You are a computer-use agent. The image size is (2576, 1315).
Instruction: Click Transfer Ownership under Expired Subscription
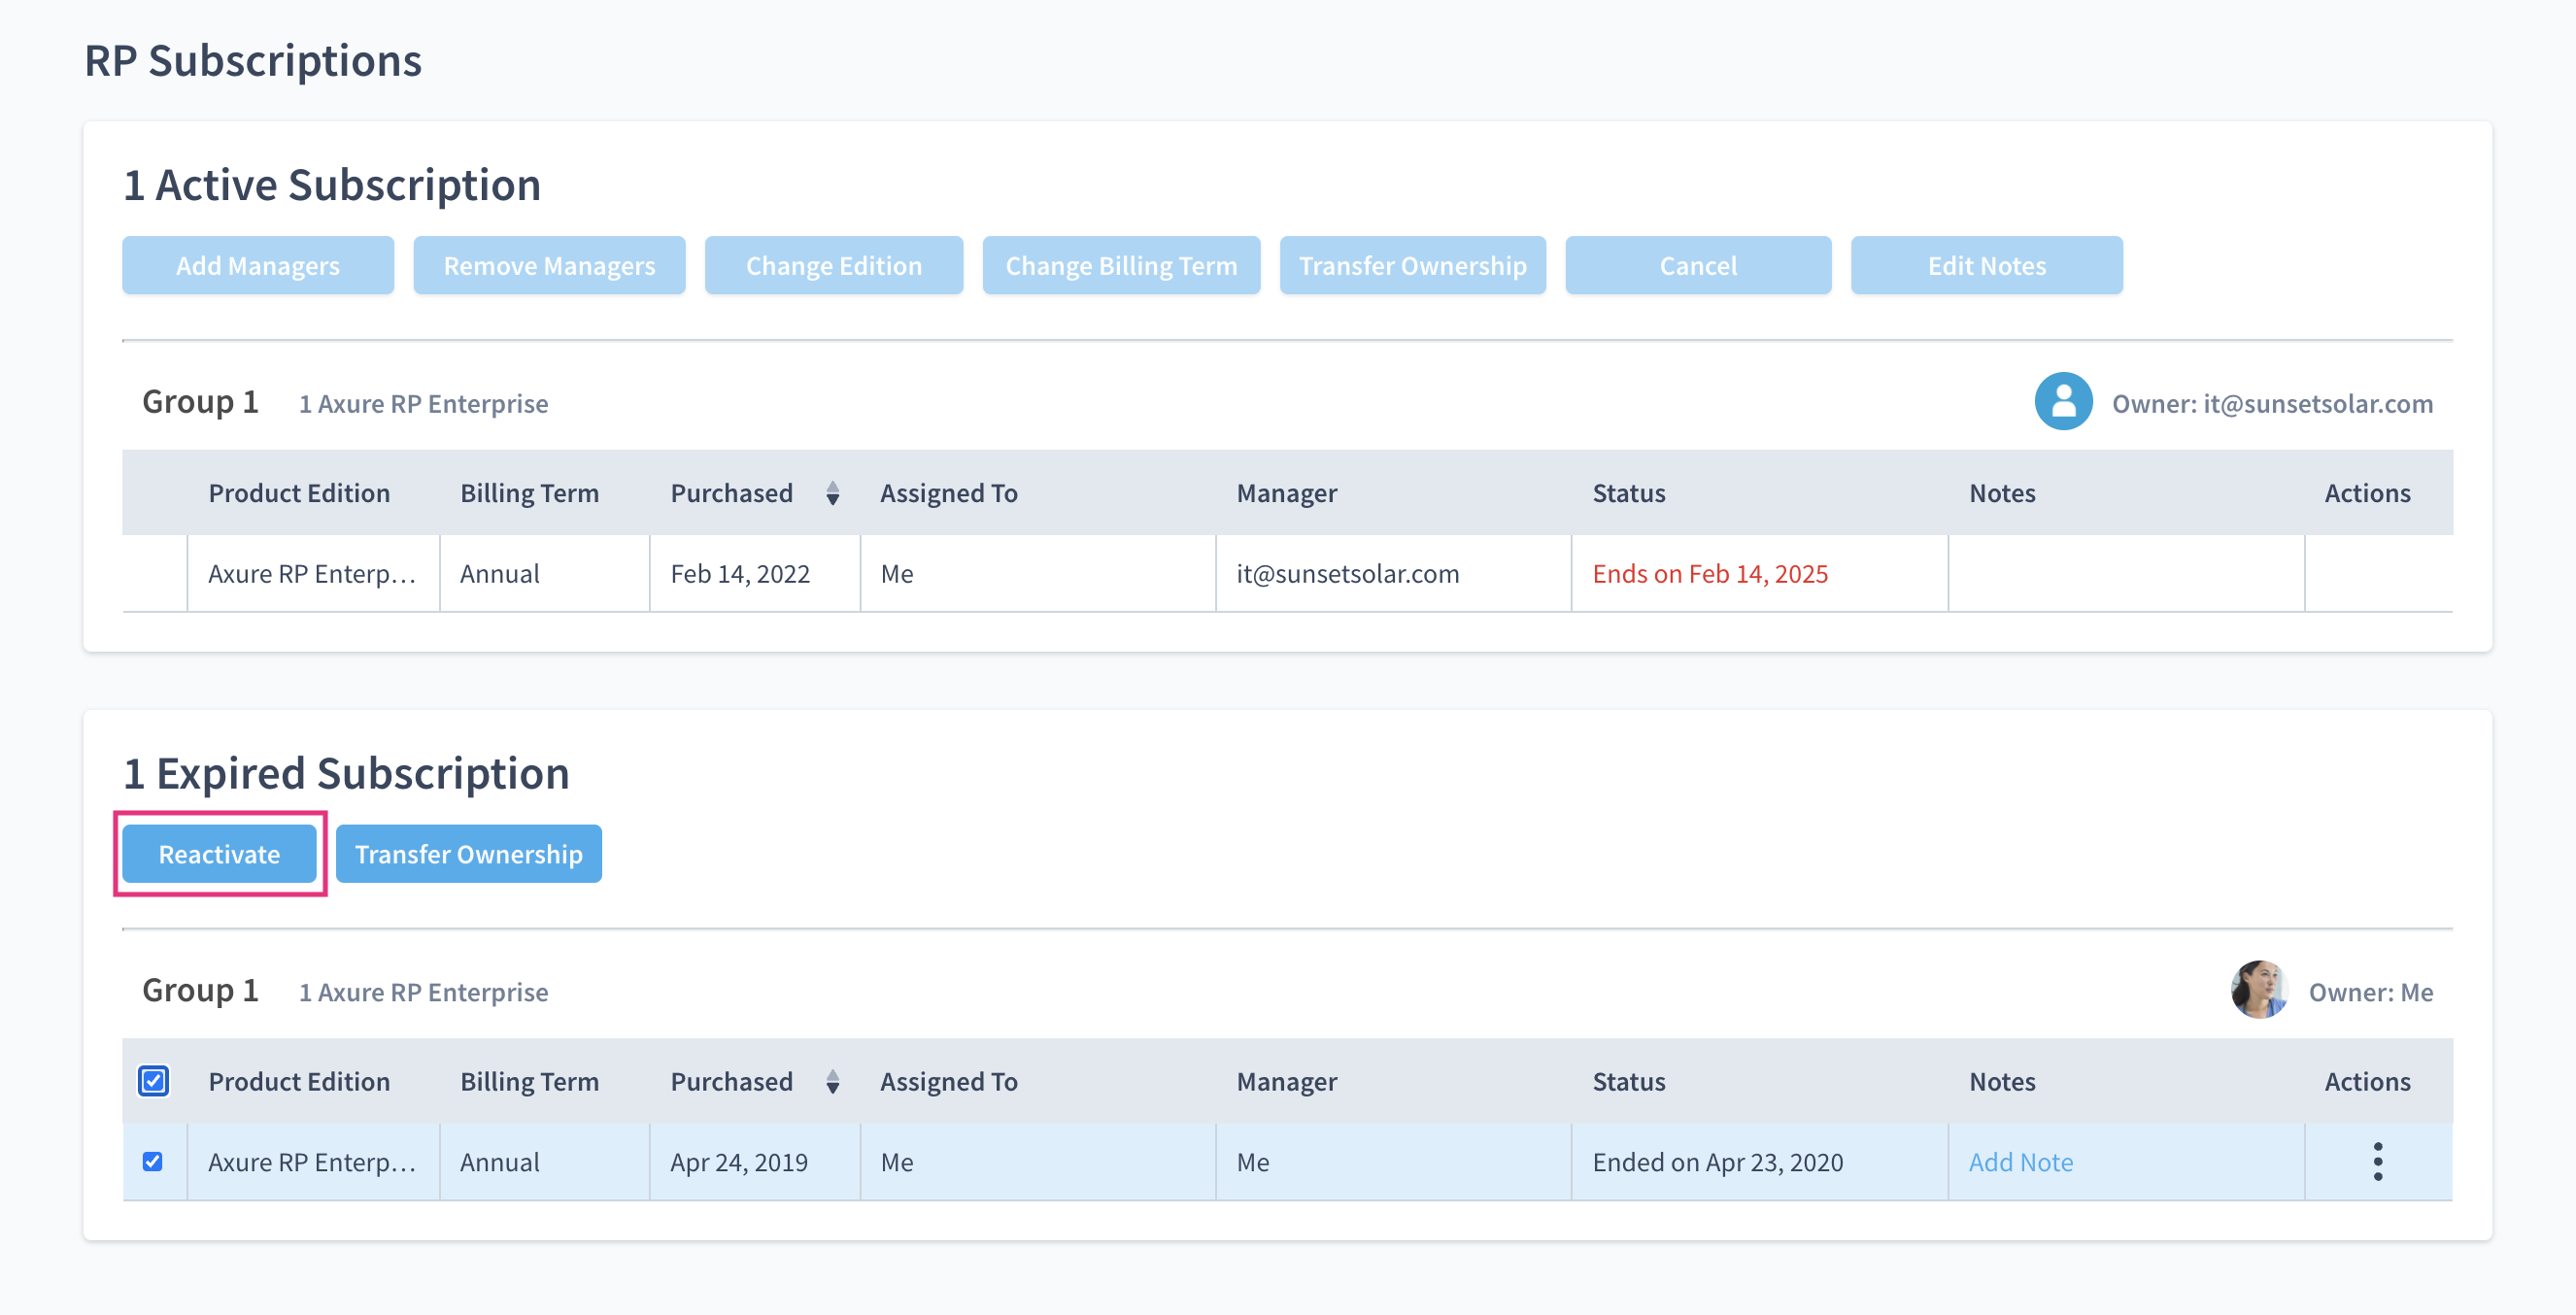(x=468, y=854)
